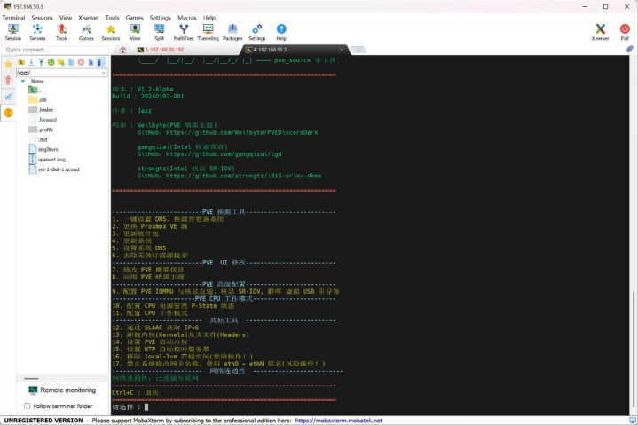This screenshot has height=425, width=638.
Task: Toggle the SFTP info 'i' icon
Action: [x=100, y=62]
